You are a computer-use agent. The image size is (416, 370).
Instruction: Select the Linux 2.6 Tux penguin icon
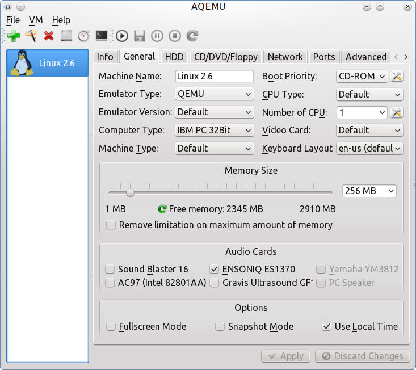click(22, 63)
